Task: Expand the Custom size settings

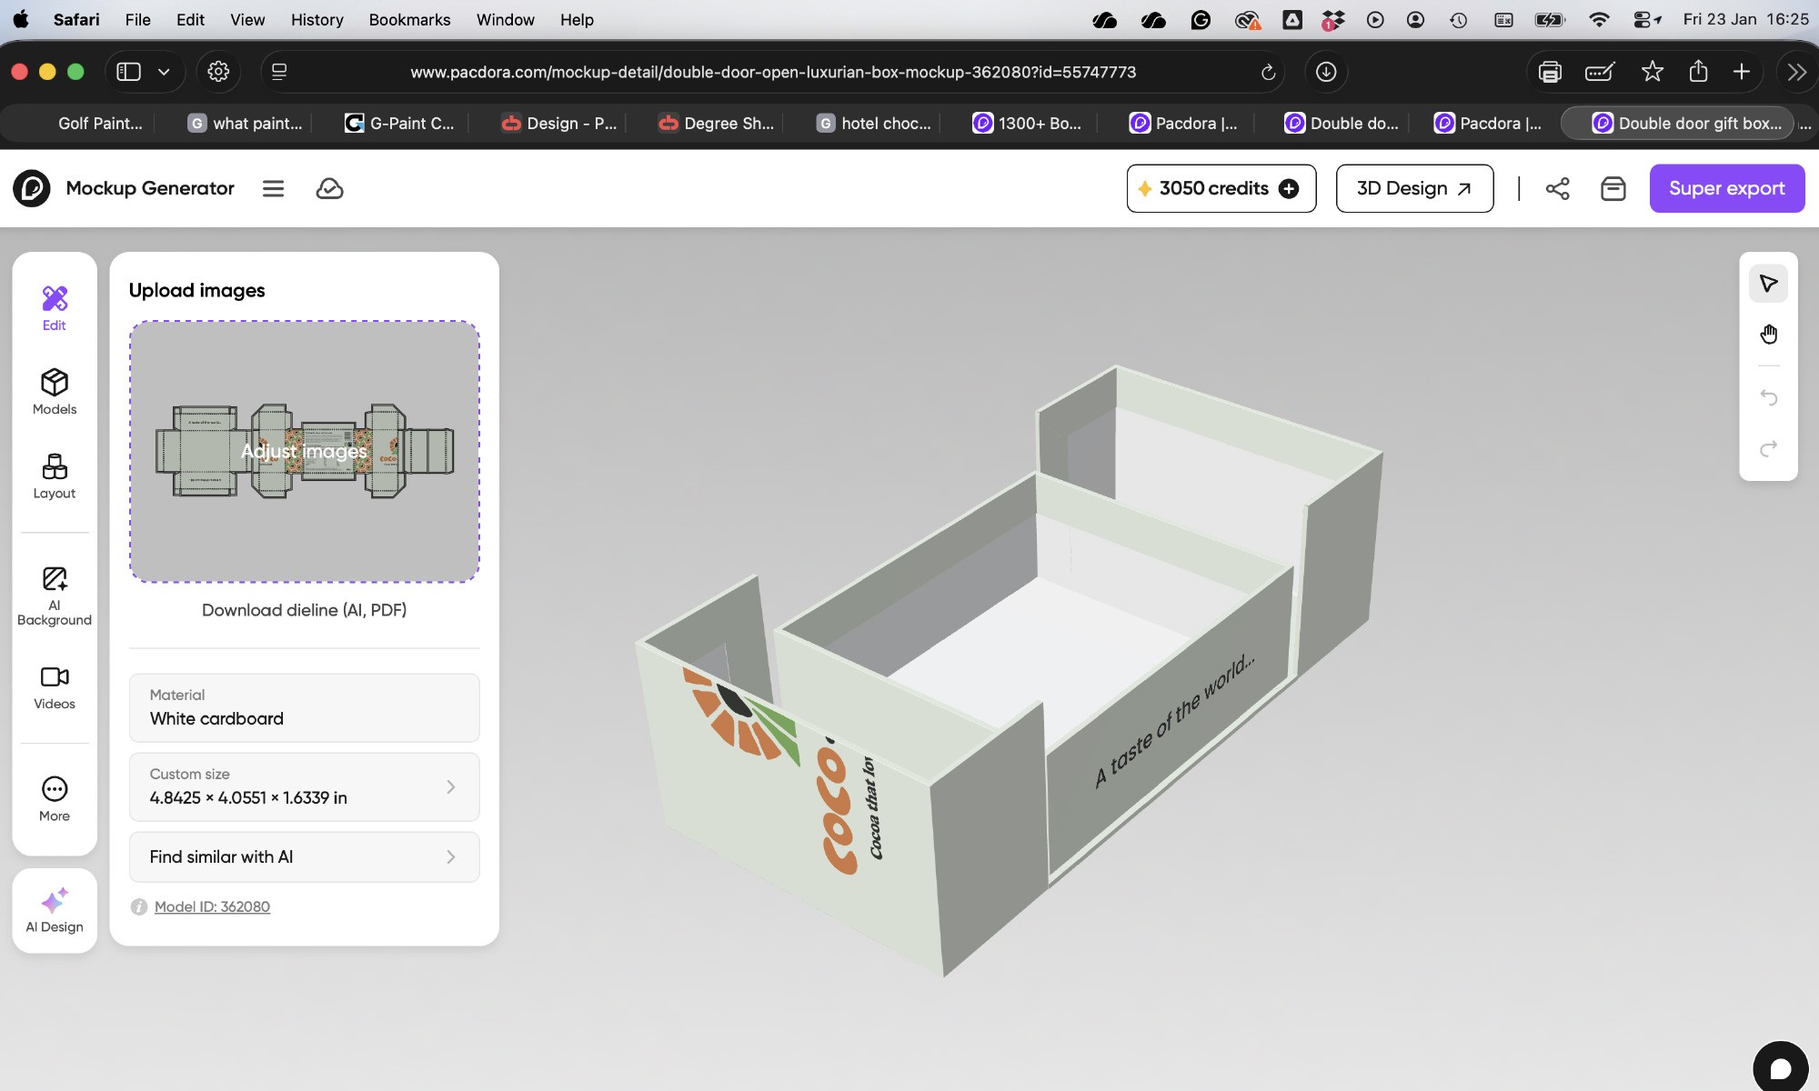Action: (x=304, y=786)
